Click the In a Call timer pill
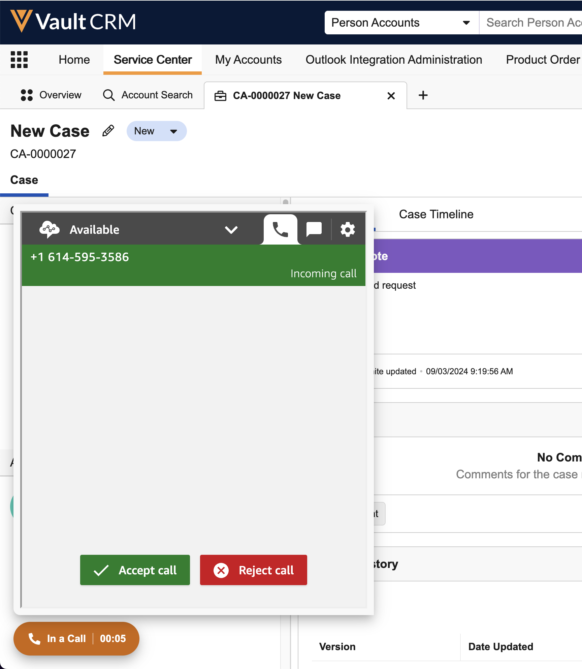 (76, 638)
